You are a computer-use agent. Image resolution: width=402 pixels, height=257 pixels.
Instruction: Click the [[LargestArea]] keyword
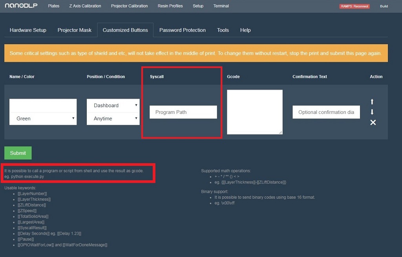pos(31,222)
